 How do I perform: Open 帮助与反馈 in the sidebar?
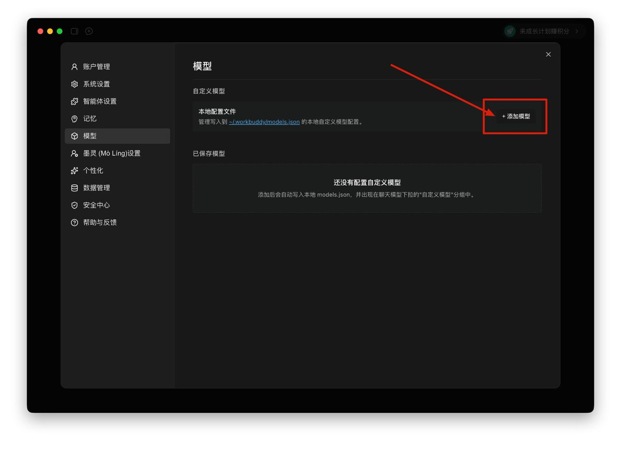117,222
